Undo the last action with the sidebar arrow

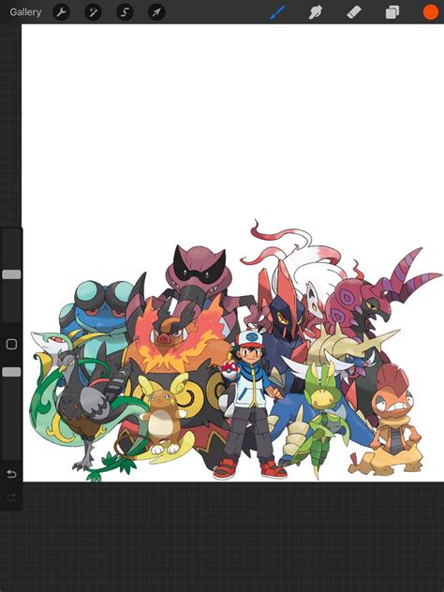[11, 473]
